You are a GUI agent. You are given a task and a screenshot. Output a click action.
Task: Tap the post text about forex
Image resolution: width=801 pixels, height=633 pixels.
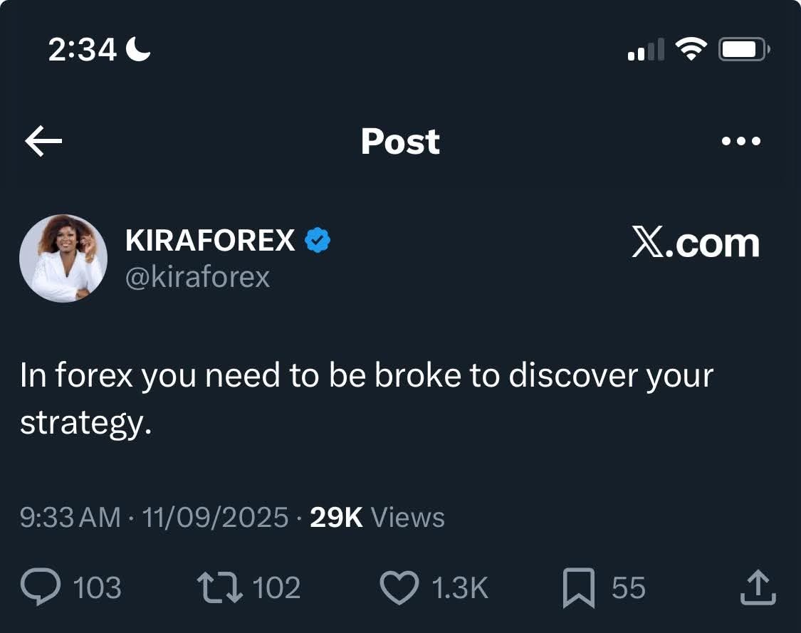366,399
